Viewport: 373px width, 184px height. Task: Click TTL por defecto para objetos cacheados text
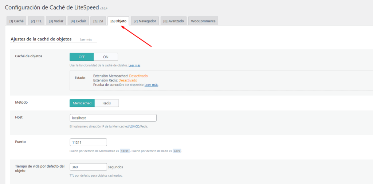pyautogui.click(x=96, y=176)
